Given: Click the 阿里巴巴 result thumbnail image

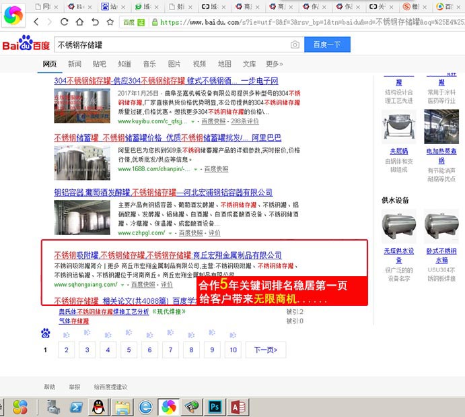Looking at the screenshot, I should (82, 163).
